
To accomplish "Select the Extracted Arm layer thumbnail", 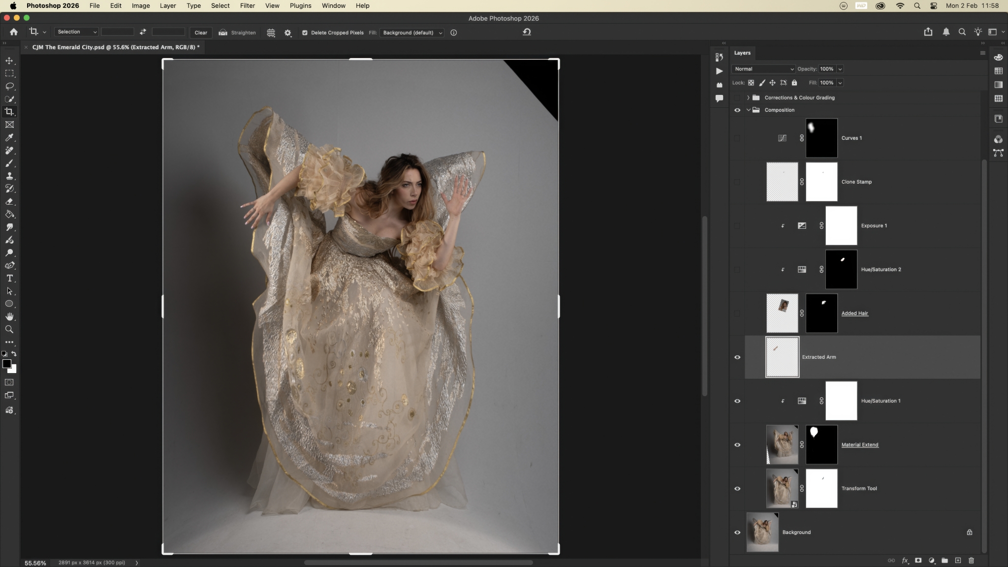I will [x=782, y=357].
